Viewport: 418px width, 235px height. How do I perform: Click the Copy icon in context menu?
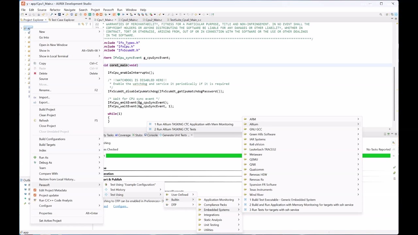point(35,63)
